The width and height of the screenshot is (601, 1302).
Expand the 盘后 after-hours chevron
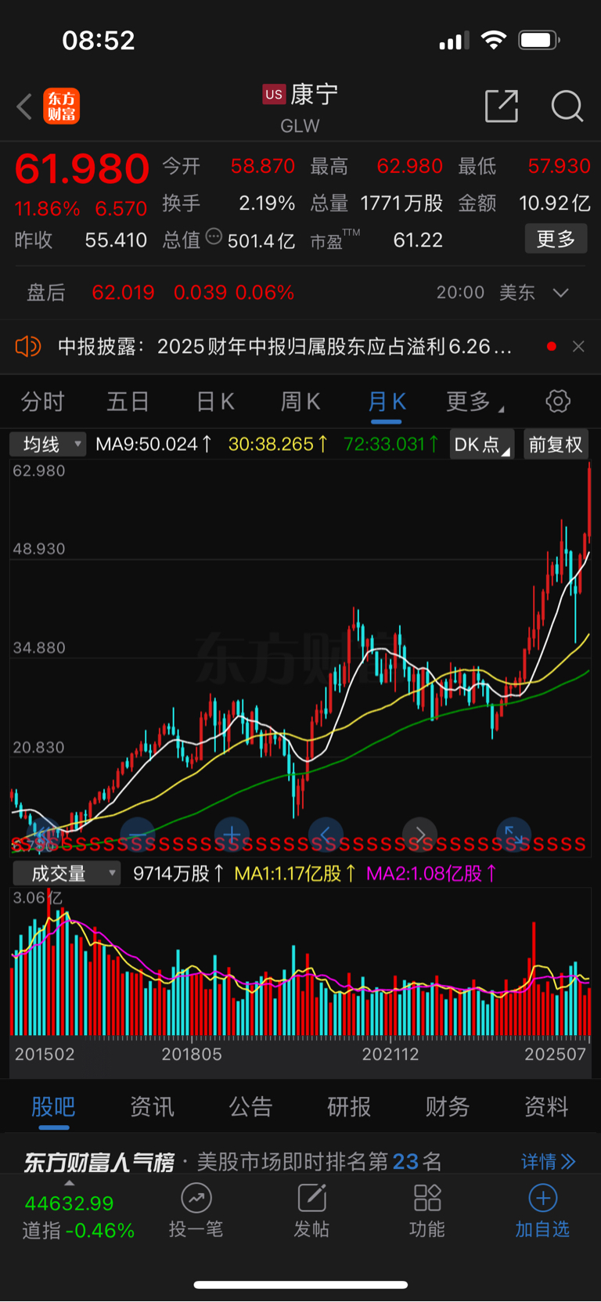point(560,293)
